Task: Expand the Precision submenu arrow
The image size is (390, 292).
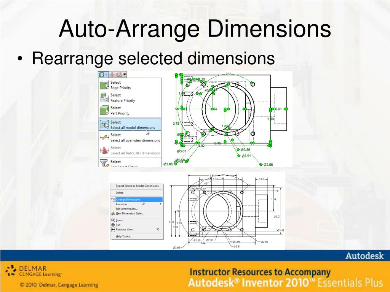Action: pyautogui.click(x=160, y=204)
